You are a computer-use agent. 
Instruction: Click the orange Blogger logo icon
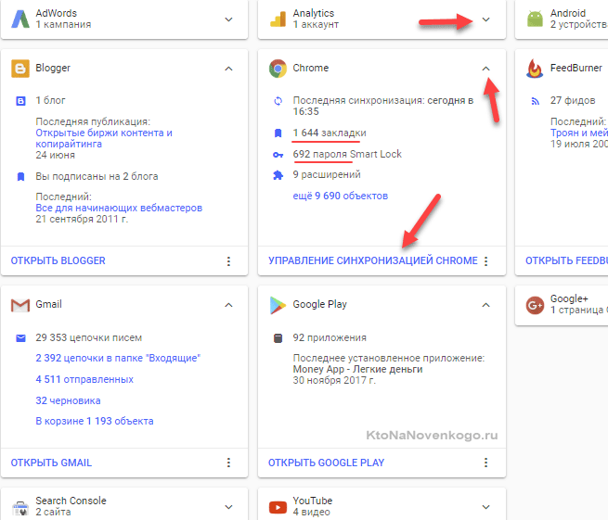[20, 69]
